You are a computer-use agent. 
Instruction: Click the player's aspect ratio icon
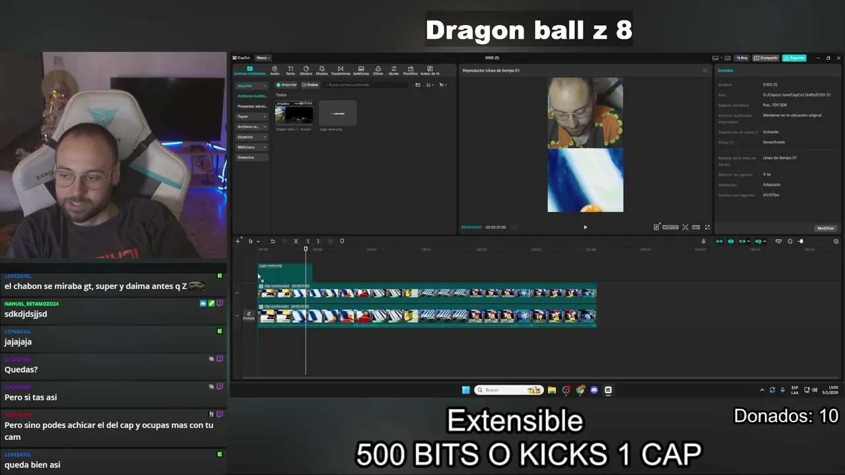click(x=696, y=227)
